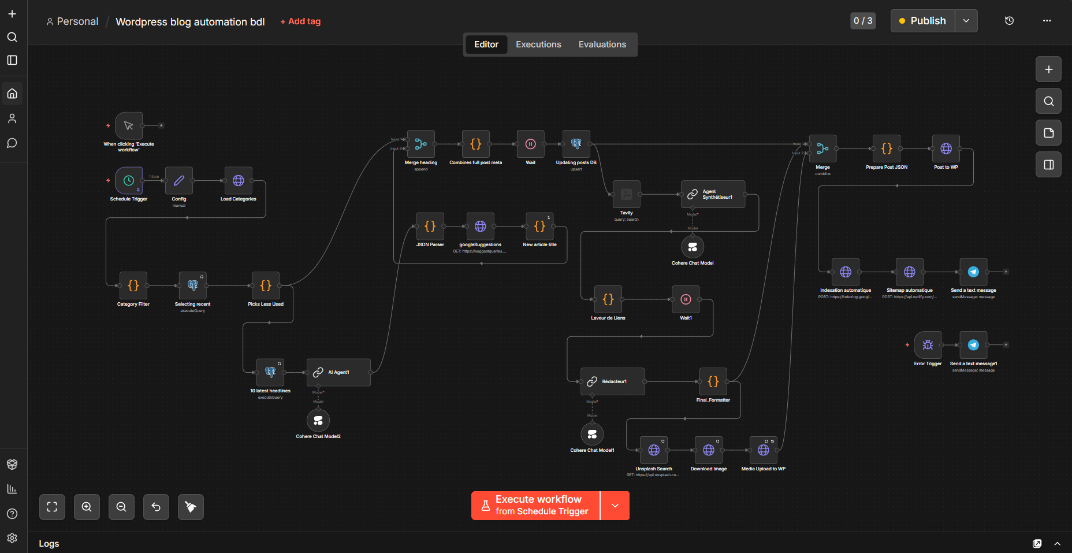
Task: Reset canvas zoom
Action: (156, 507)
